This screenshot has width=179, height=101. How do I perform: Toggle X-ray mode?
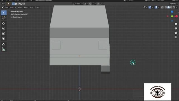(x=162, y=7)
